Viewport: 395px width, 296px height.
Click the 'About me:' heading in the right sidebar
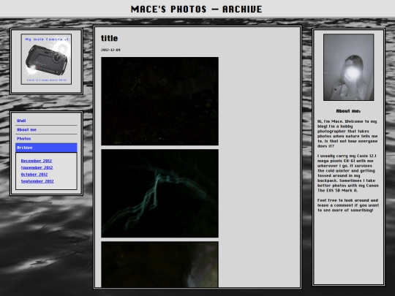point(348,111)
